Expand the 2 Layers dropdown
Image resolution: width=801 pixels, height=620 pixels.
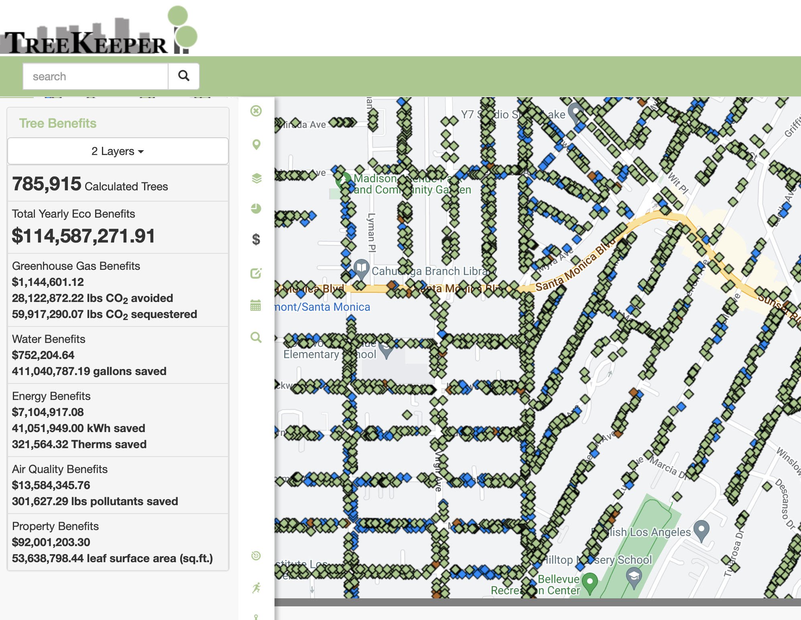(118, 151)
